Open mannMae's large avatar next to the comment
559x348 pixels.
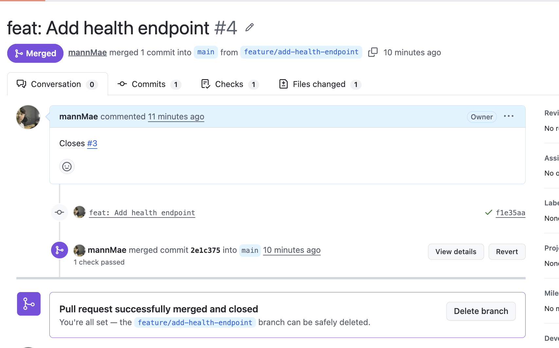(28, 117)
